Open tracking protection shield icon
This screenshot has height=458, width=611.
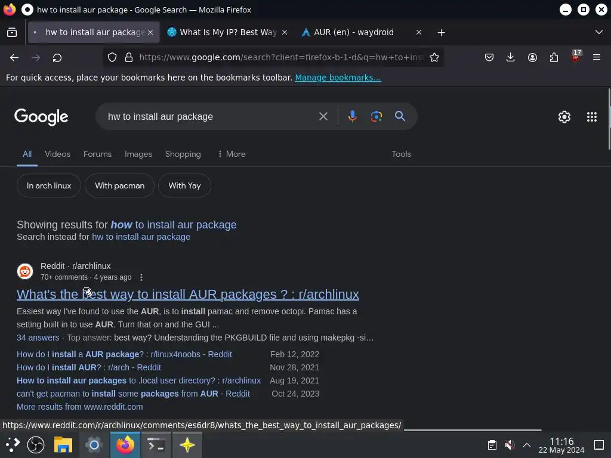(x=112, y=58)
